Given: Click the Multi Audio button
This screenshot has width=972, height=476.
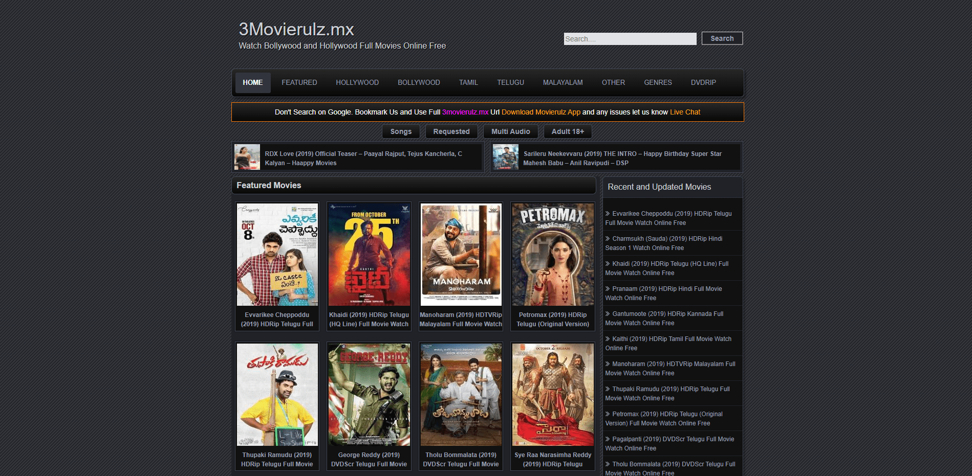Looking at the screenshot, I should [x=511, y=131].
